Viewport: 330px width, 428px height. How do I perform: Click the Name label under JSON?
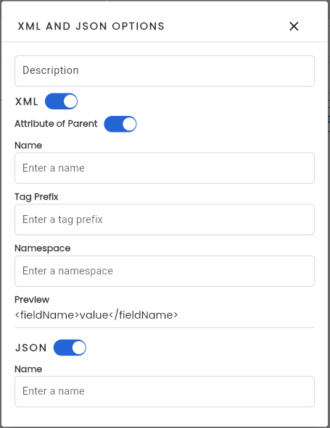click(x=28, y=369)
